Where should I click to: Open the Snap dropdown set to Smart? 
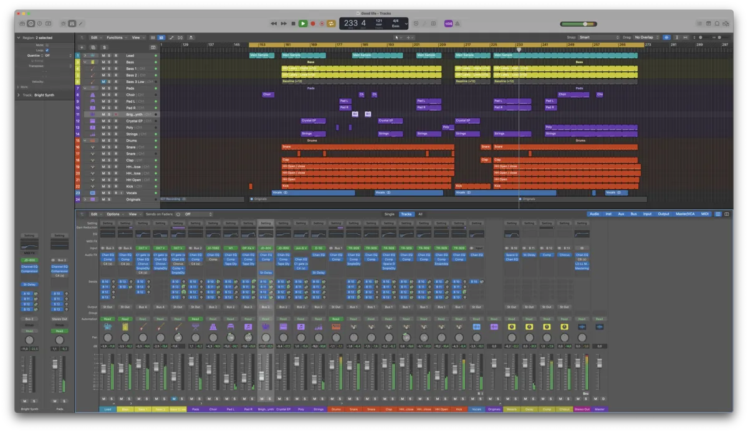[x=598, y=37]
